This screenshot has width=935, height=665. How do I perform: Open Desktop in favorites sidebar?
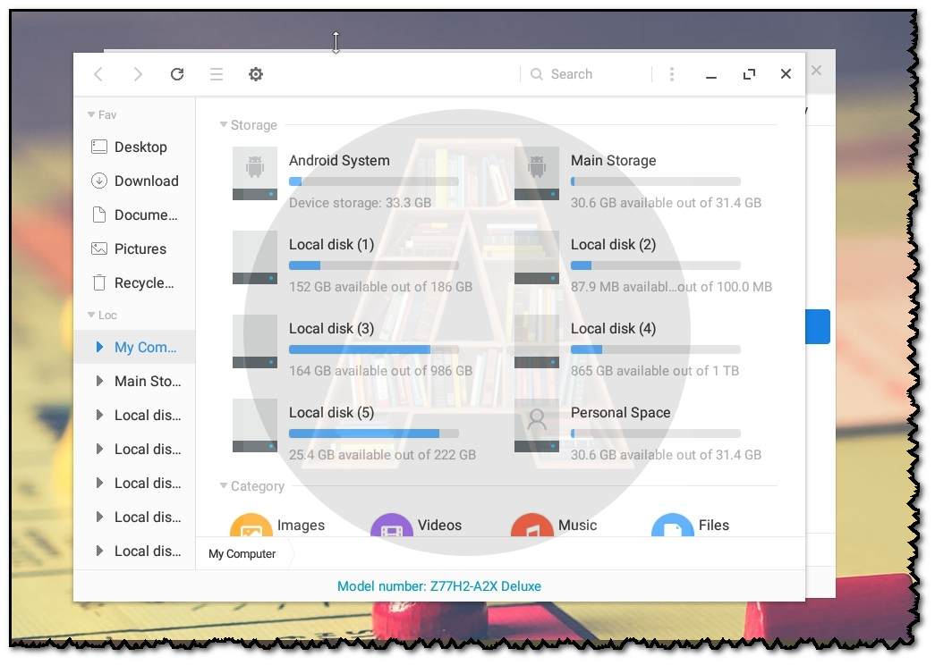[x=135, y=147]
